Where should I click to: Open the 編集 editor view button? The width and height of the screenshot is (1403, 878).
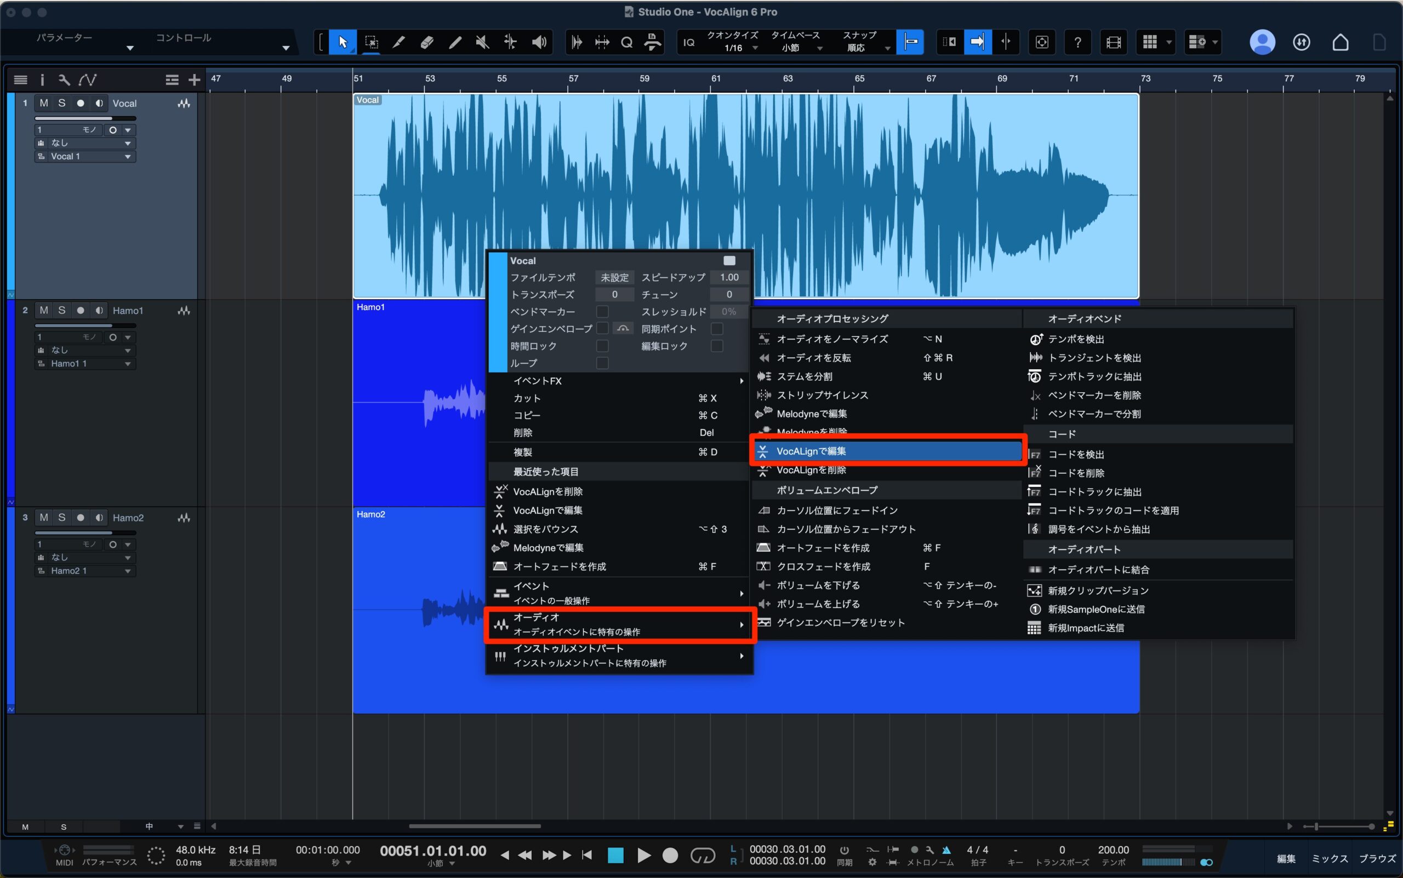(x=1286, y=858)
